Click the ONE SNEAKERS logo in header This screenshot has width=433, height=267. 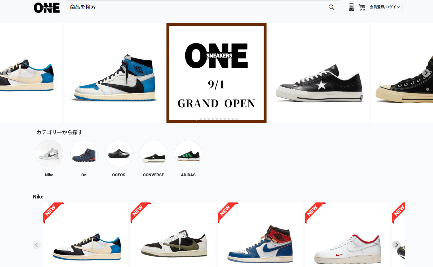(47, 8)
